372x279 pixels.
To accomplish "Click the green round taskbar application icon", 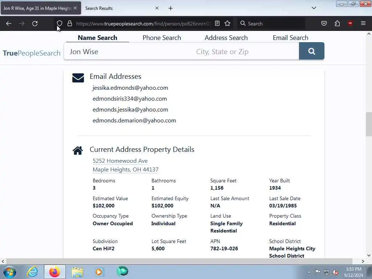I will 122,271.
